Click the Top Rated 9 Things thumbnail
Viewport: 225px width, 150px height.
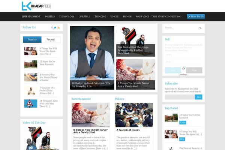tap(171, 134)
